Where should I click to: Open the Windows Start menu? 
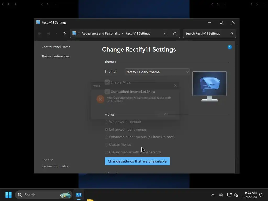(x=8, y=195)
